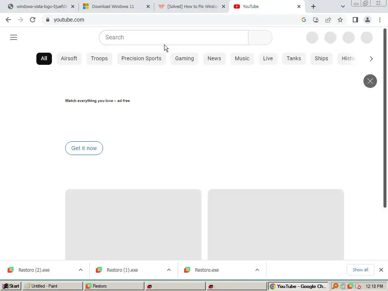Click the page vertical scrollbar
The height and width of the screenshot is (291, 388).
pos(385,118)
